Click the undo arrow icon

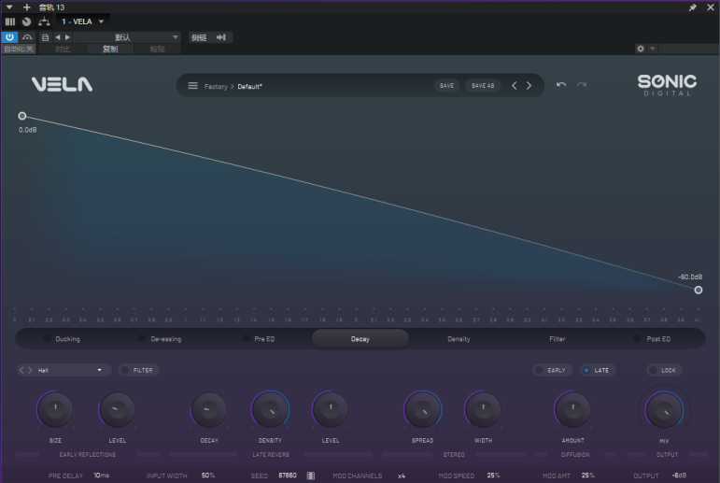(561, 85)
